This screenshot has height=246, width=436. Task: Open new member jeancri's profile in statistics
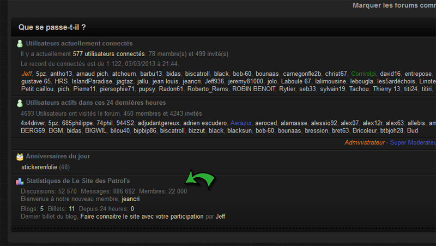click(130, 199)
